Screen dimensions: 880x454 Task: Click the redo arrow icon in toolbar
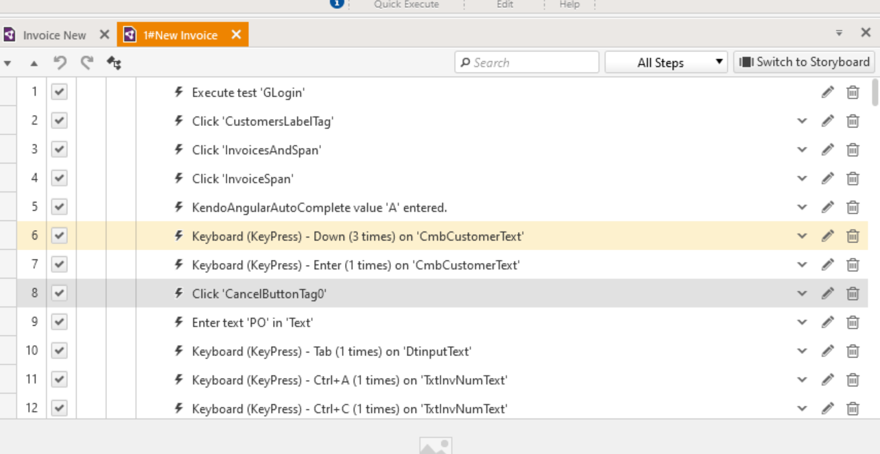coord(86,63)
